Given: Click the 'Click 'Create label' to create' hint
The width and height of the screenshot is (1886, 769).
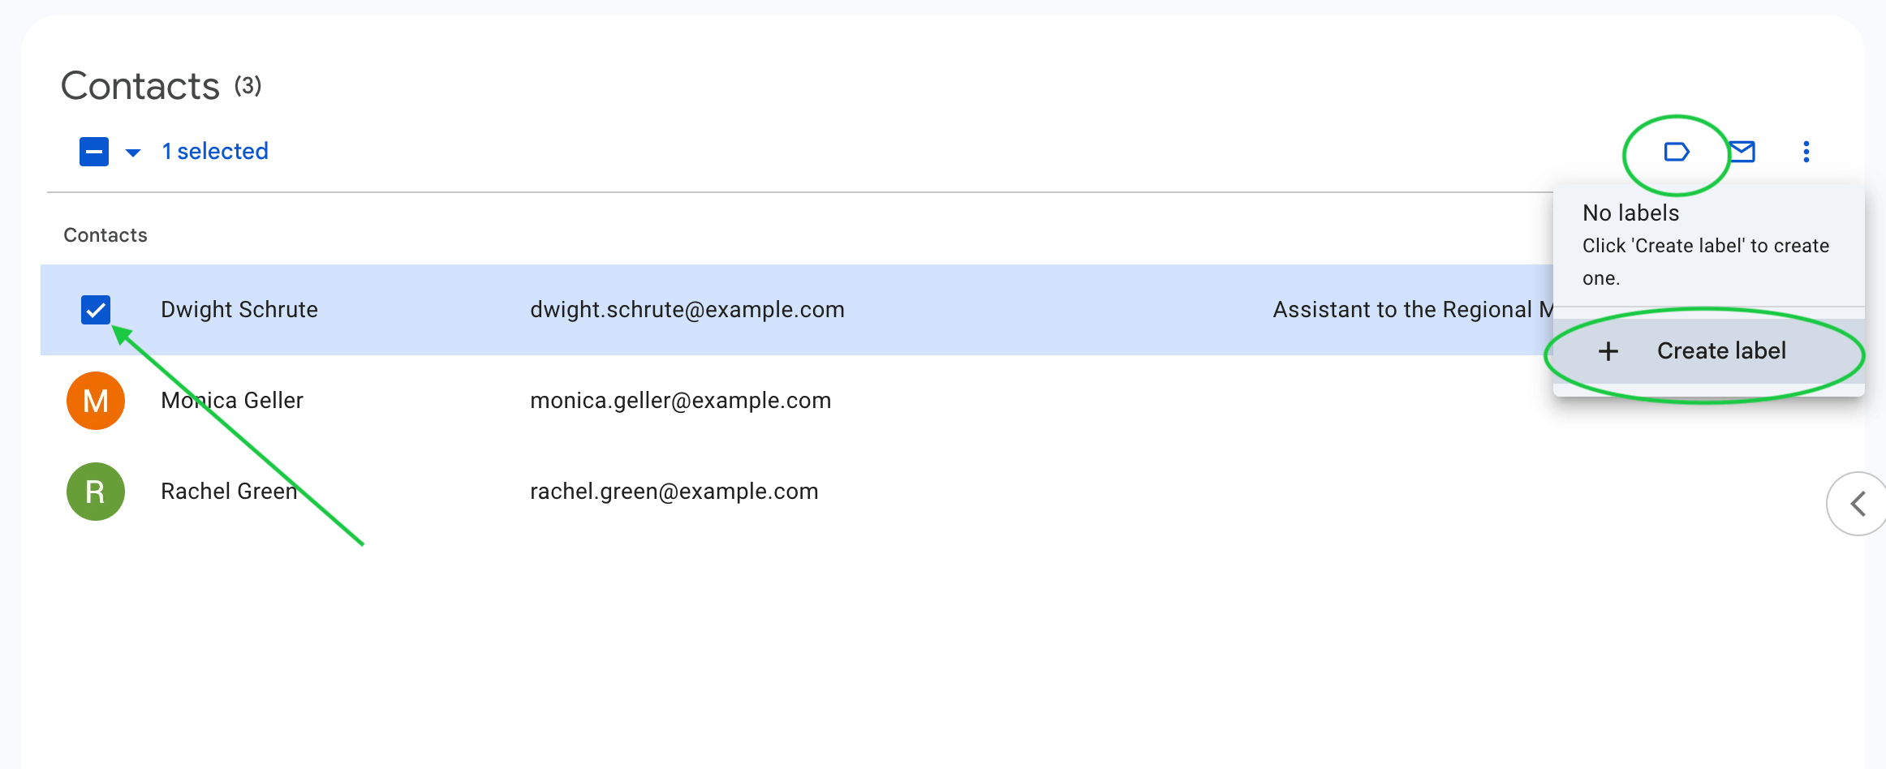Looking at the screenshot, I should point(1706,262).
